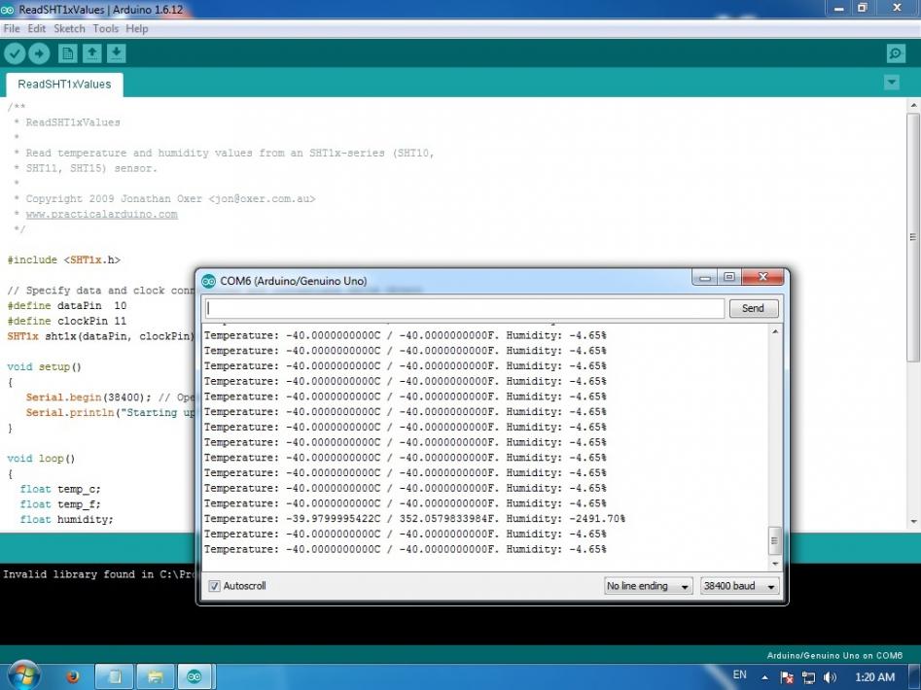Click the serial monitor input field

click(x=464, y=308)
